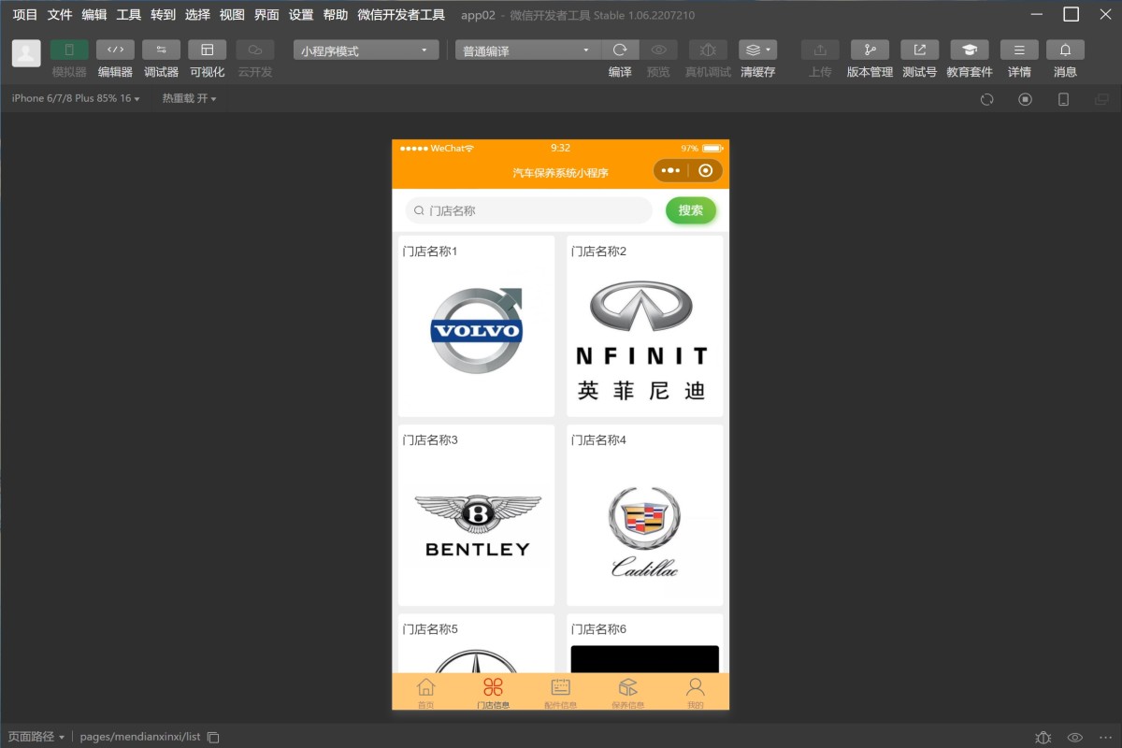Screen dimensions: 1122x748
Task: Click the simulator stop icon
Action: 1025,99
